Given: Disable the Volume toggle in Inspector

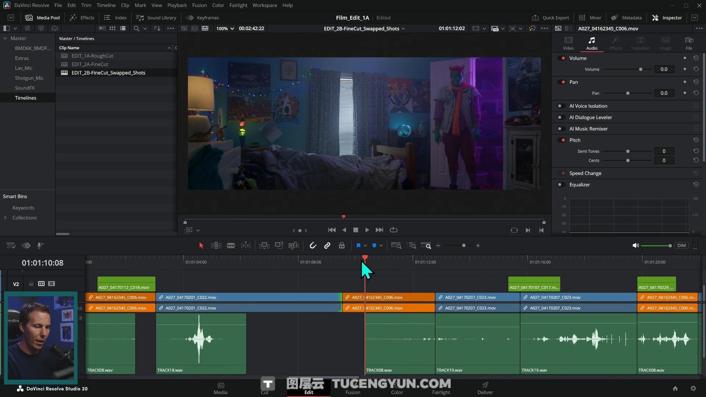Looking at the screenshot, I should coord(561,58).
